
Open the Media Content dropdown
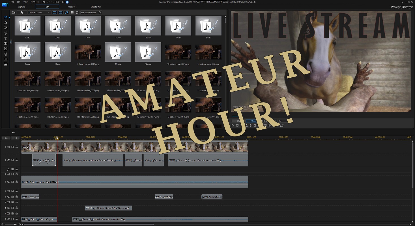coord(40,12)
